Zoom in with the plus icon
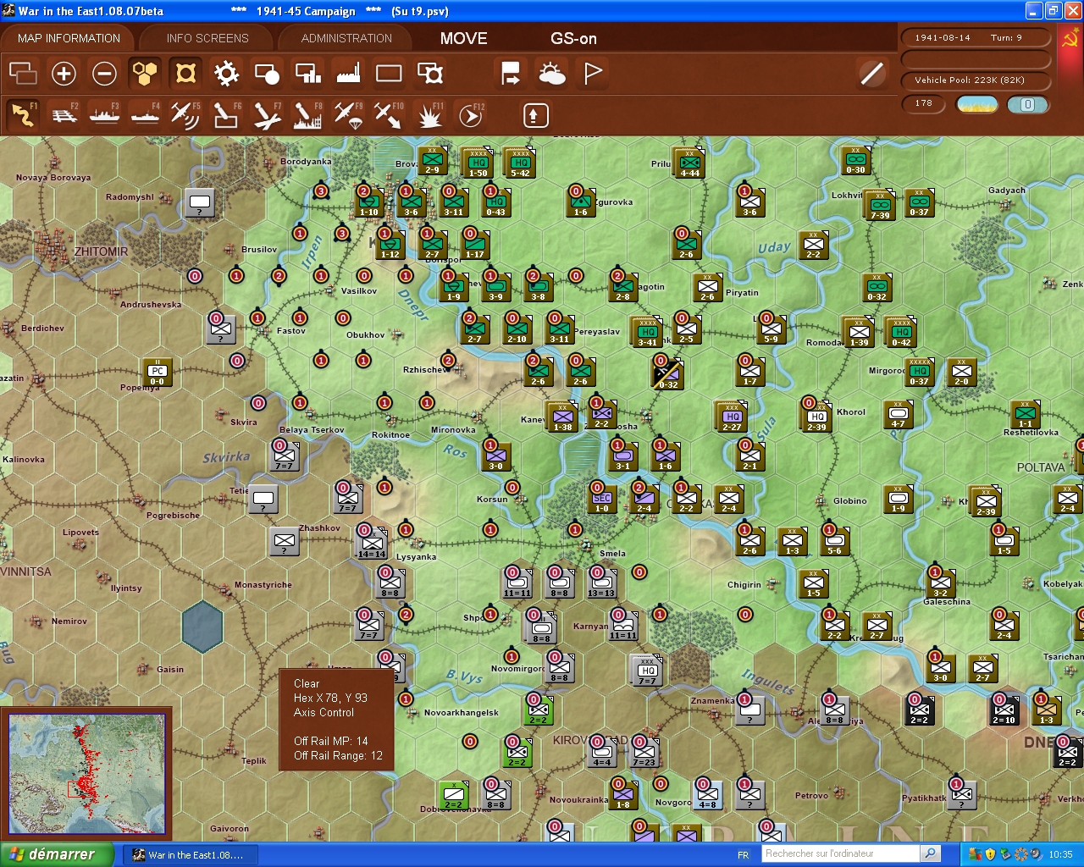 pos(64,74)
